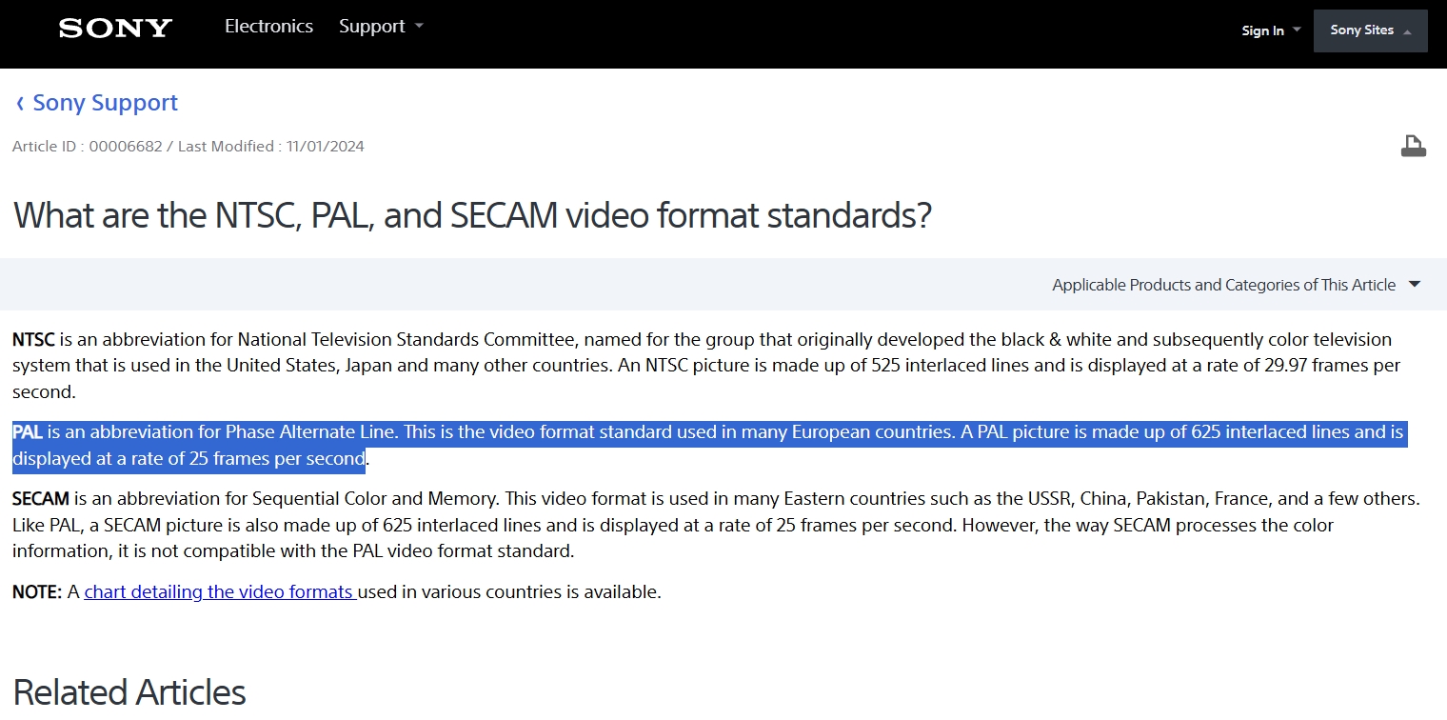
Task: Click the Sign In text
Action: pyautogui.click(x=1262, y=30)
